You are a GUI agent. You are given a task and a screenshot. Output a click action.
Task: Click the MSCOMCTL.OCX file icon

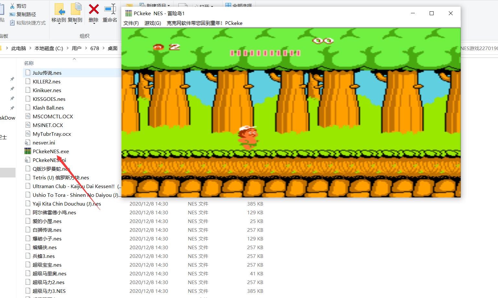pos(28,116)
